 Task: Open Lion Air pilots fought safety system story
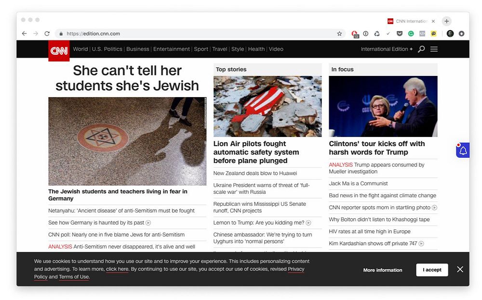pos(256,152)
